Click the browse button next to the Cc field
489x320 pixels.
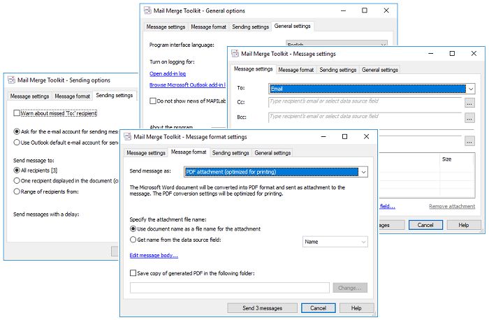click(469, 103)
